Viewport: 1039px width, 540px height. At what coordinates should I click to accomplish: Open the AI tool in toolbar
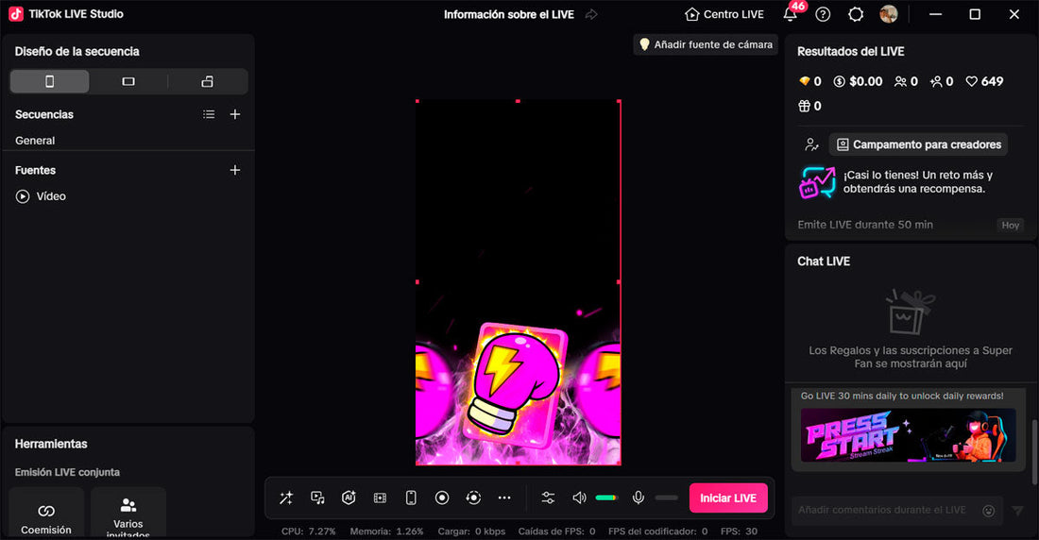pos(349,498)
